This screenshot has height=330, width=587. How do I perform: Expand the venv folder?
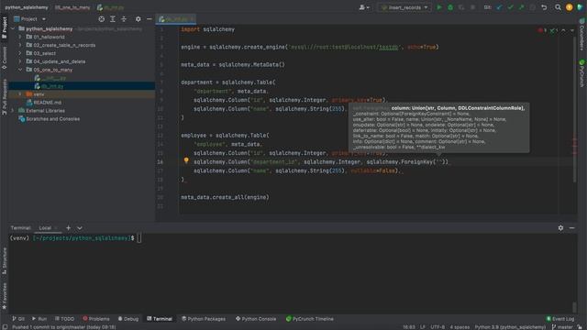point(20,94)
